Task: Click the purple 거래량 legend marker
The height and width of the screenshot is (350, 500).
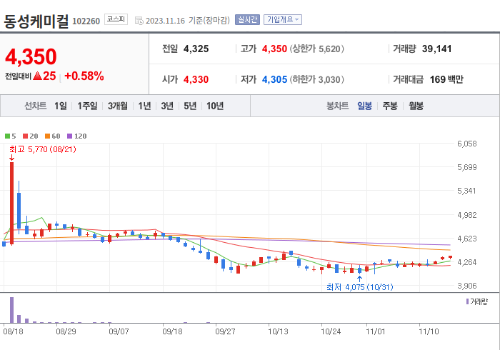Action: (467, 301)
